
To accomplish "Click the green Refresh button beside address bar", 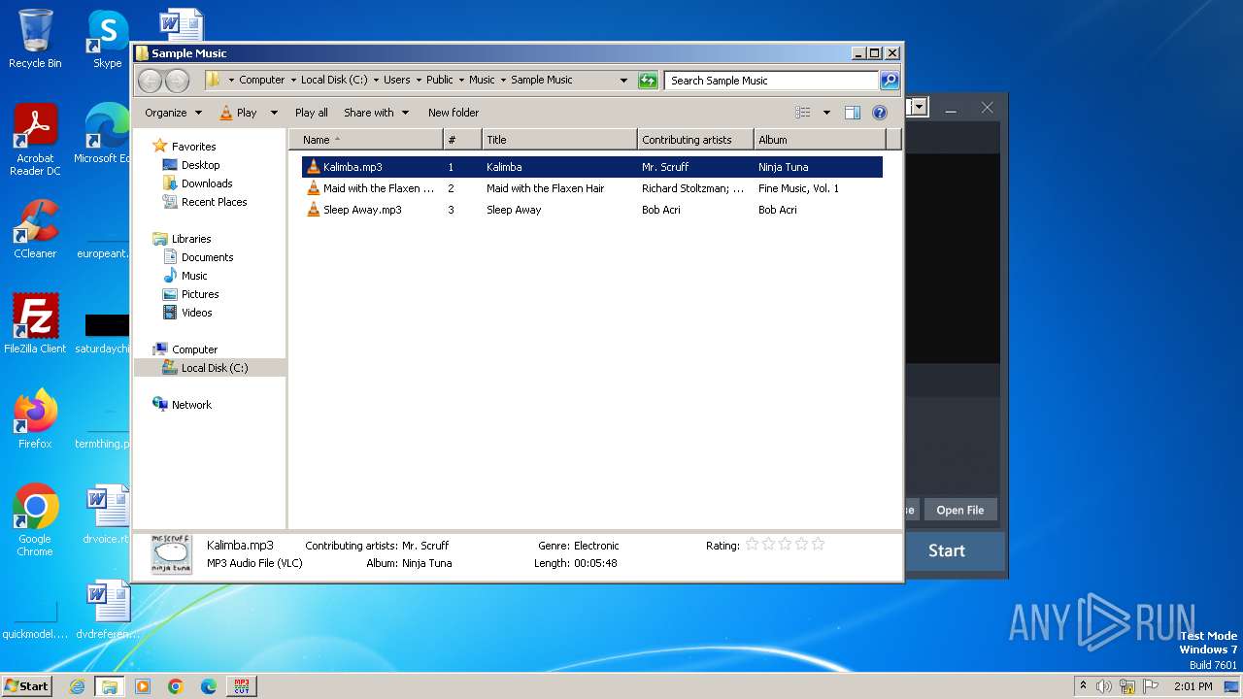I will [x=648, y=81].
